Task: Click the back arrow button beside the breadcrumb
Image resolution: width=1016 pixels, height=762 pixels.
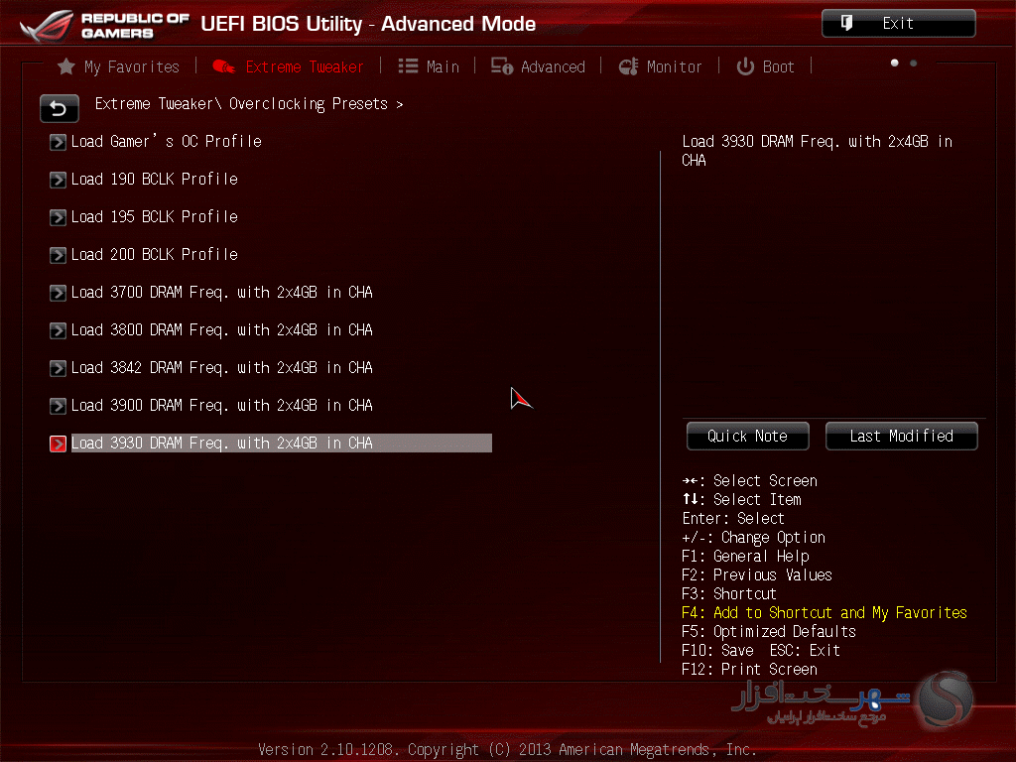Action: click(x=59, y=108)
